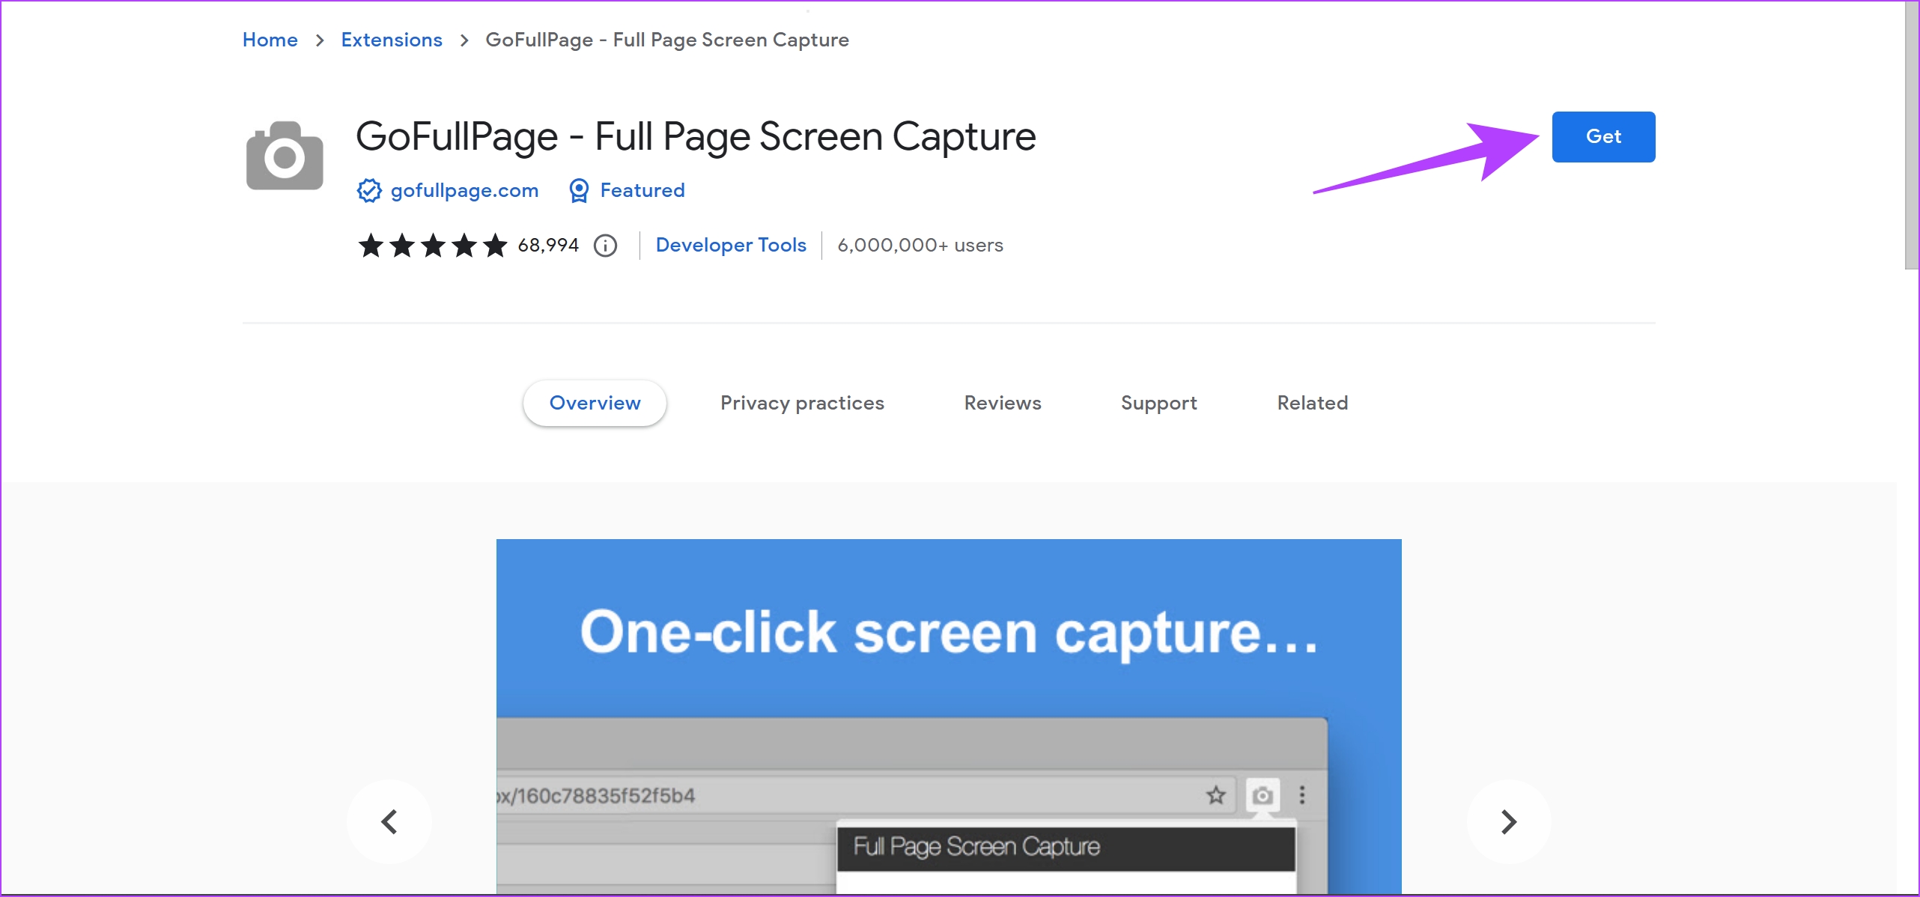Click the verified publisher badge icon
The height and width of the screenshot is (897, 1920).
[x=369, y=191]
